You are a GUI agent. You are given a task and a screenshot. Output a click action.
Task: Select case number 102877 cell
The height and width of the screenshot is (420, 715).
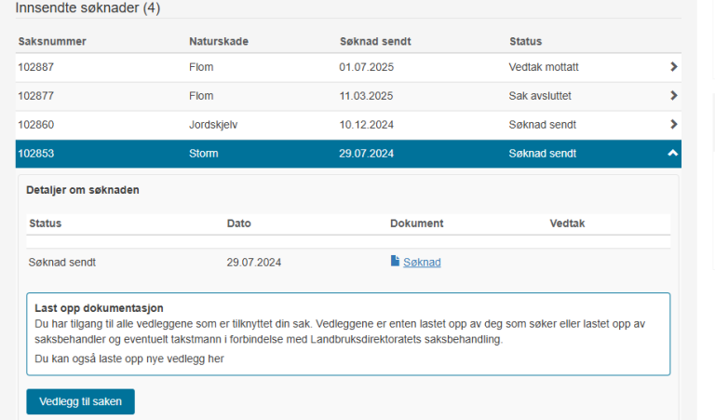(x=34, y=96)
